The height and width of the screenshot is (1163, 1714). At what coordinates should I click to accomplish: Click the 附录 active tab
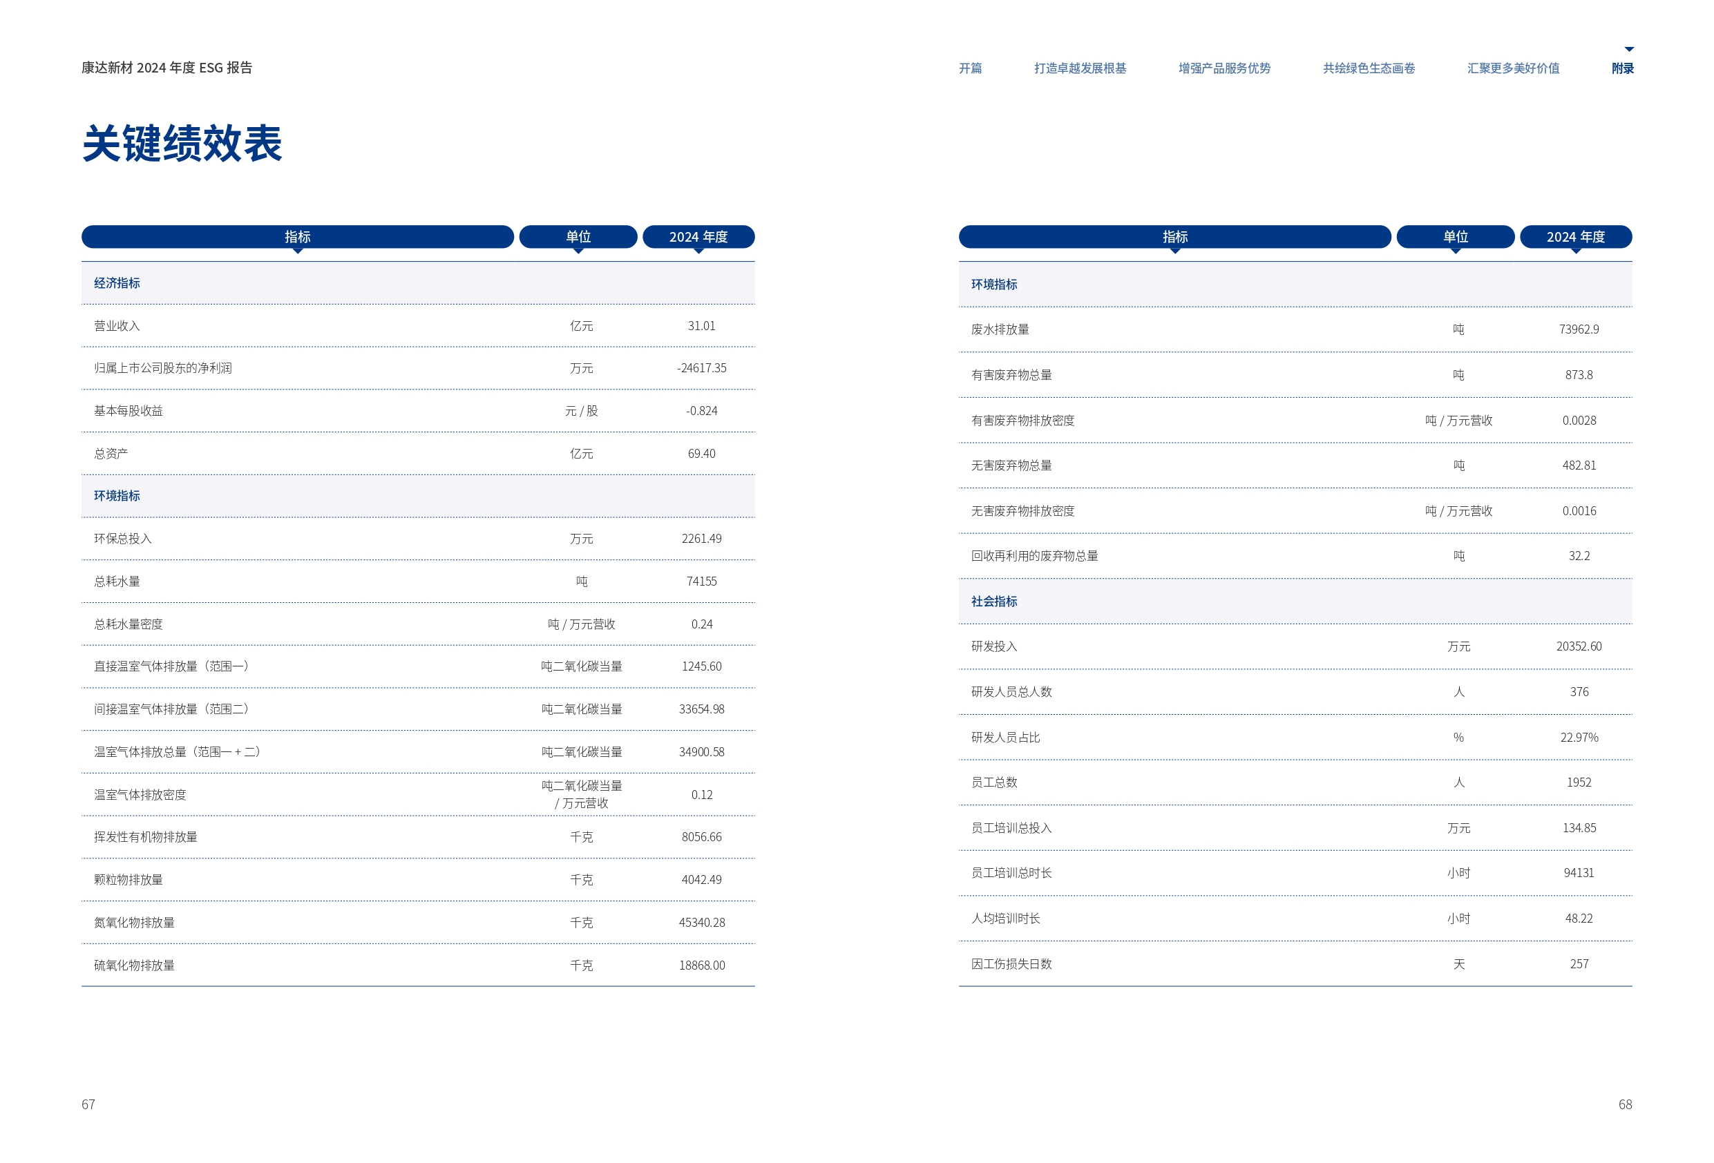tap(1623, 68)
